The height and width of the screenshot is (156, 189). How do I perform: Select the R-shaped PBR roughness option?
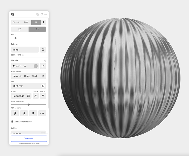pos(33,113)
